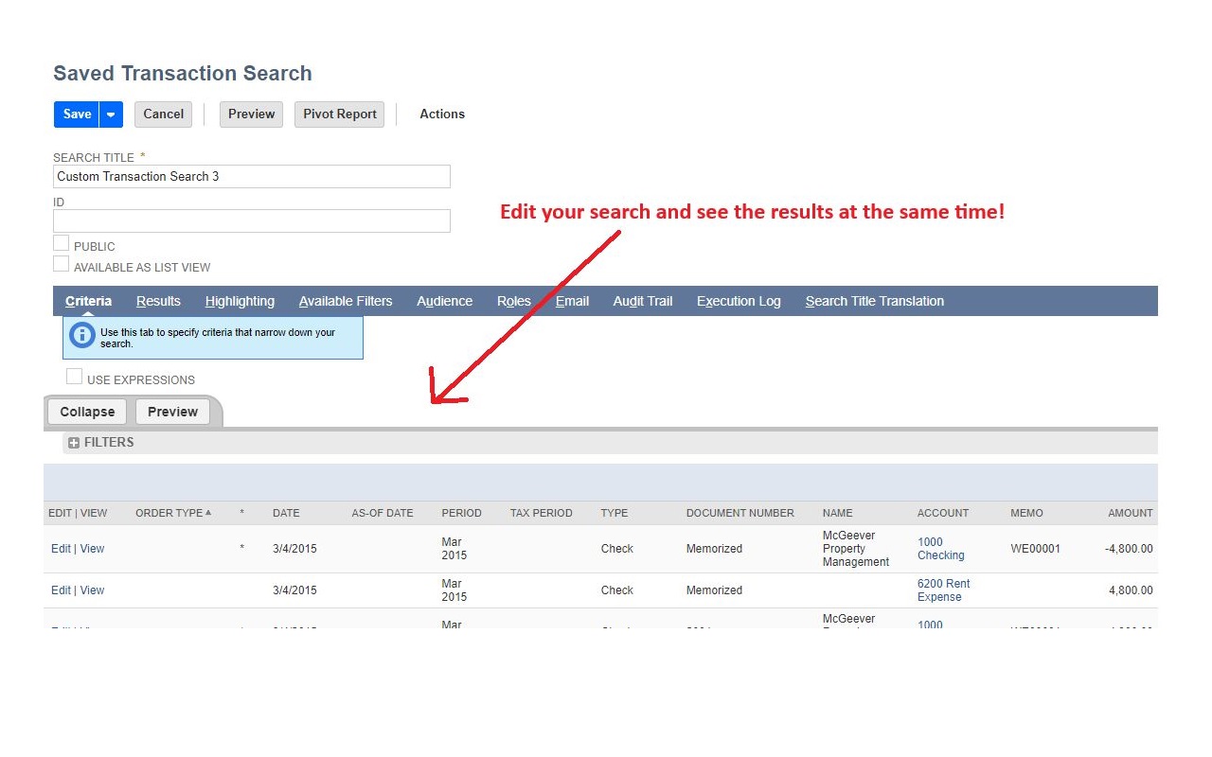Sort by Amount column header
1212x757 pixels.
click(x=1131, y=513)
